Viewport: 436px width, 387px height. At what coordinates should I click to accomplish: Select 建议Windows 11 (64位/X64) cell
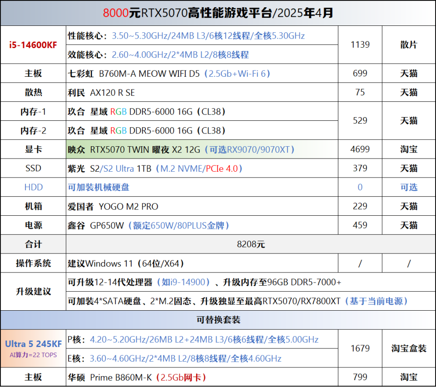tap(202, 263)
